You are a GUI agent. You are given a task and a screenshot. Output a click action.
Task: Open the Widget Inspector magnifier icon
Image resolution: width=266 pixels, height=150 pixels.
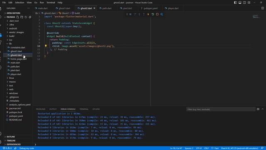(162, 15)
